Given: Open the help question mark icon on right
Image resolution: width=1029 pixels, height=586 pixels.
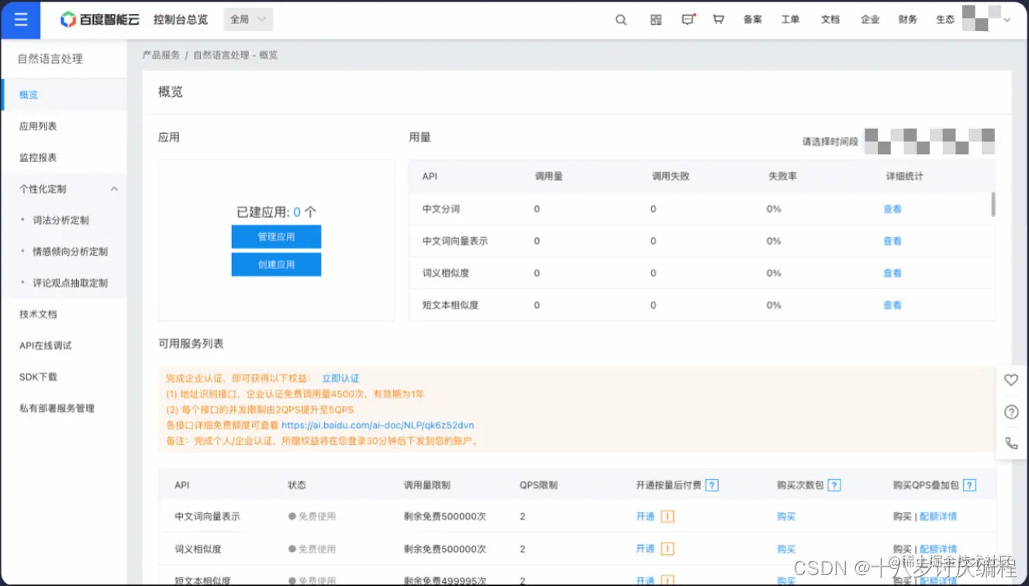Looking at the screenshot, I should pos(1010,412).
